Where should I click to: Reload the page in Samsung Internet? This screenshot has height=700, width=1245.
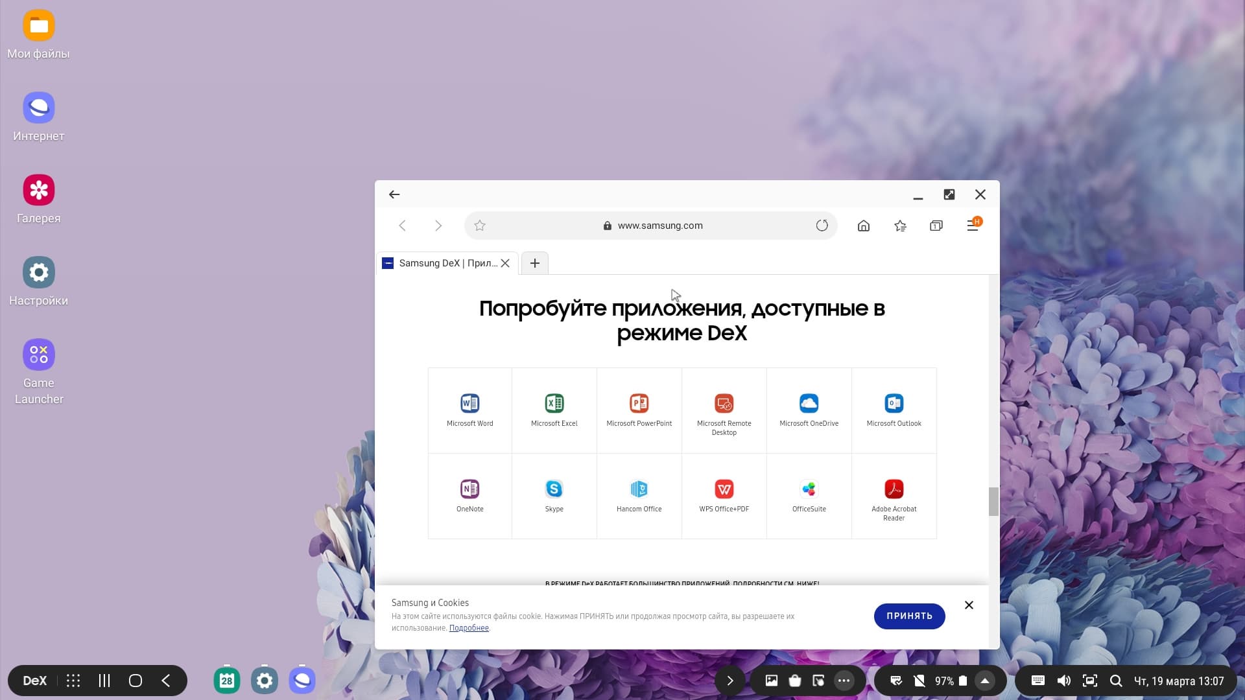click(x=822, y=226)
